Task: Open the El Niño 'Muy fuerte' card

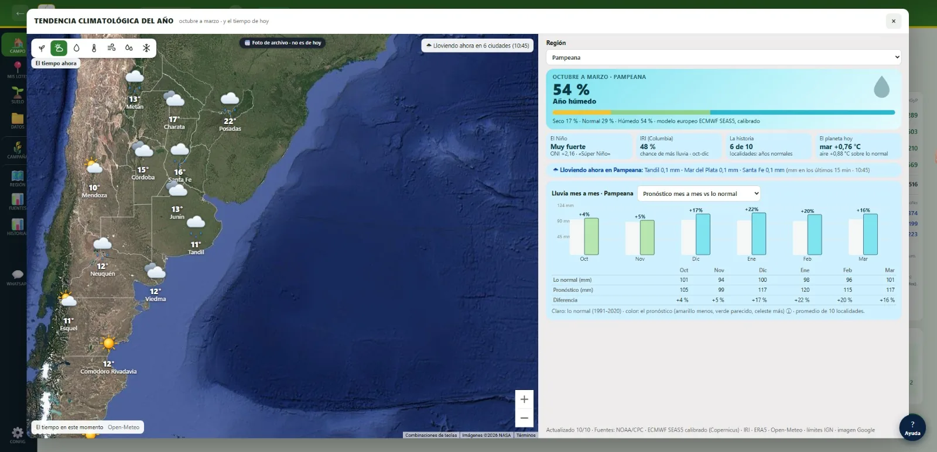Action: point(590,146)
